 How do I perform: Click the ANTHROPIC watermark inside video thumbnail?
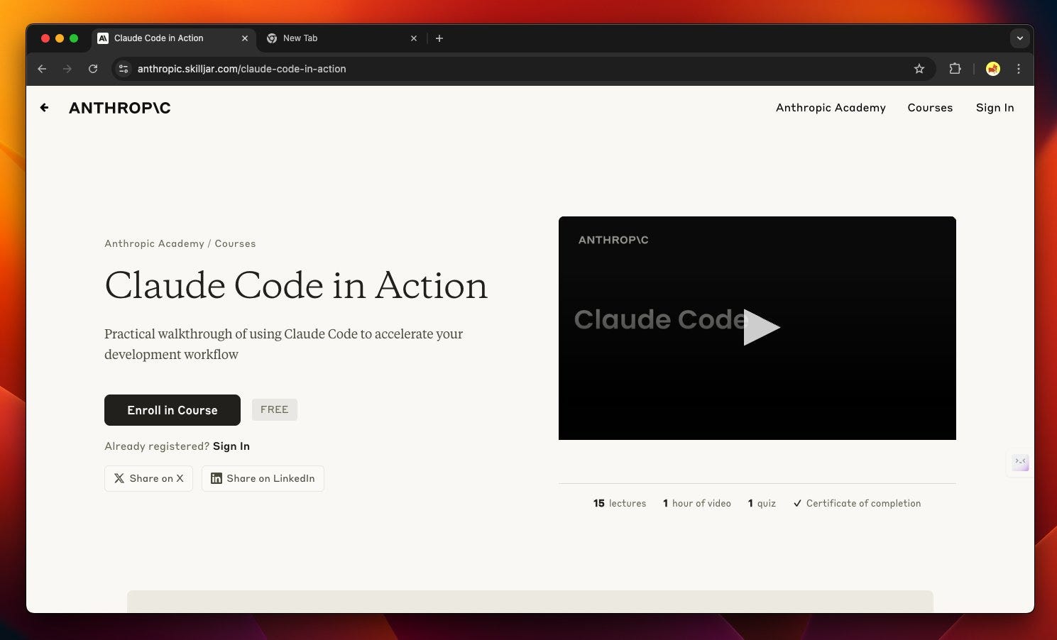coord(613,240)
